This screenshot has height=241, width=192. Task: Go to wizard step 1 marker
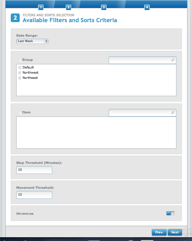point(41,7)
